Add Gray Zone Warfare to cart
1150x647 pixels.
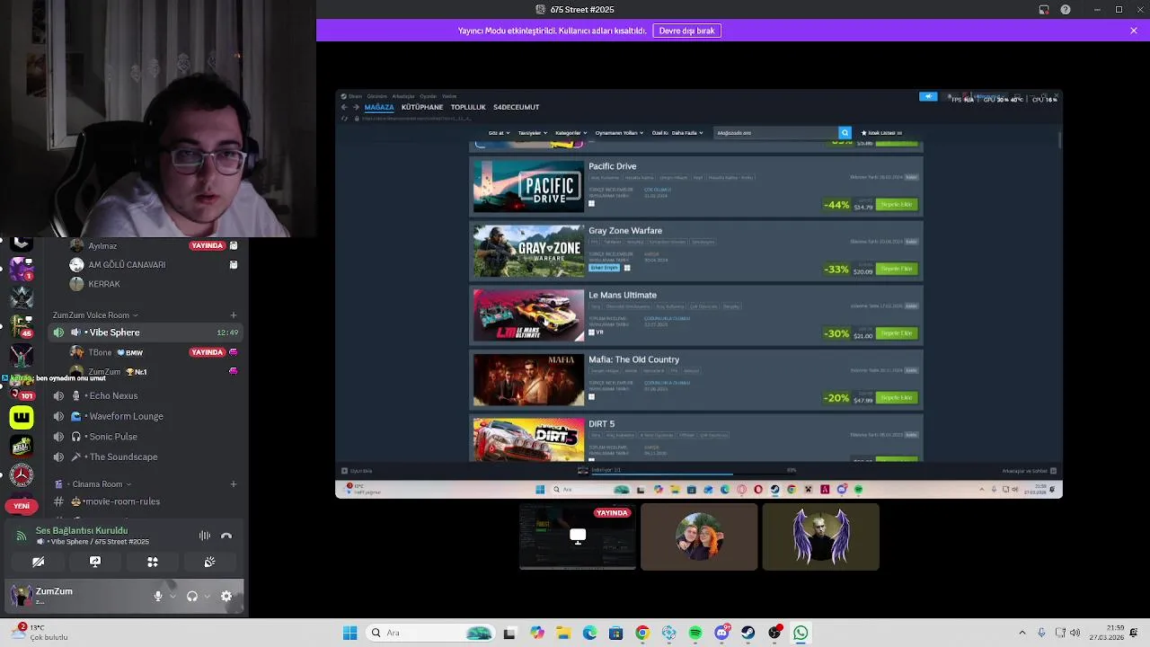tap(897, 269)
